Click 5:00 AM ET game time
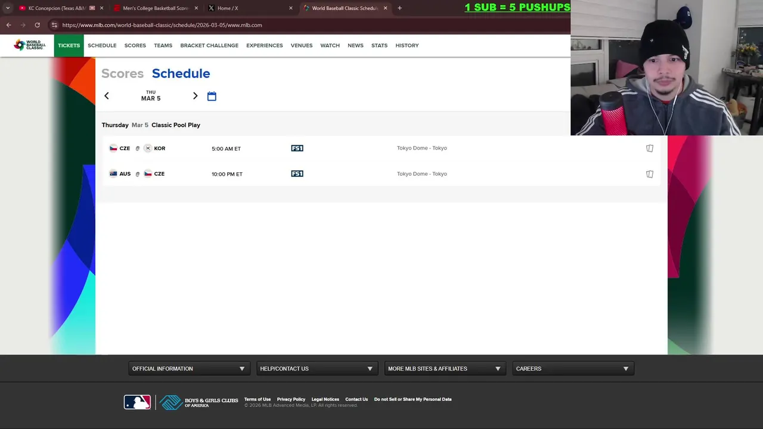This screenshot has width=763, height=429. coord(226,149)
